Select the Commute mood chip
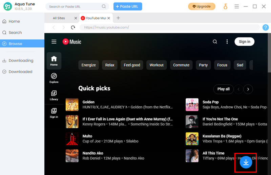271x175 pixels. pyautogui.click(x=181, y=65)
